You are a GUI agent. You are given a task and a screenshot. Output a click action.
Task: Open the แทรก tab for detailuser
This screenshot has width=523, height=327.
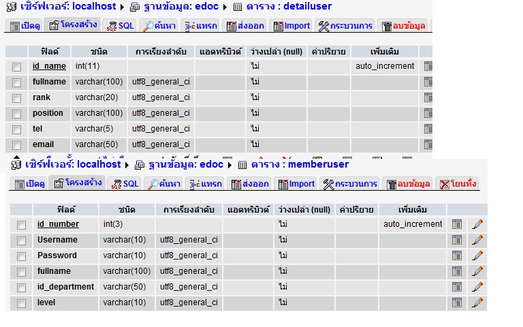[x=201, y=26]
